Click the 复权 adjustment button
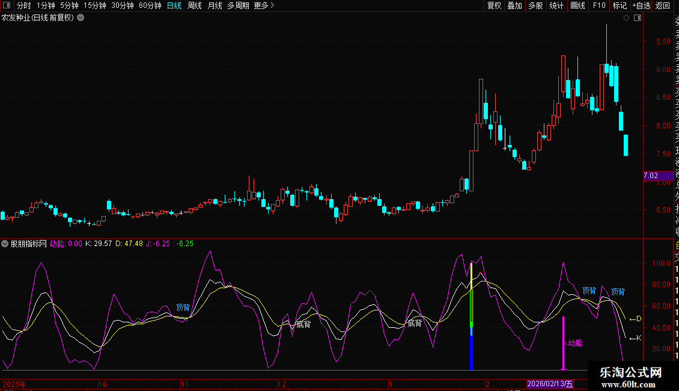Image resolution: width=679 pixels, height=391 pixels. point(494,5)
